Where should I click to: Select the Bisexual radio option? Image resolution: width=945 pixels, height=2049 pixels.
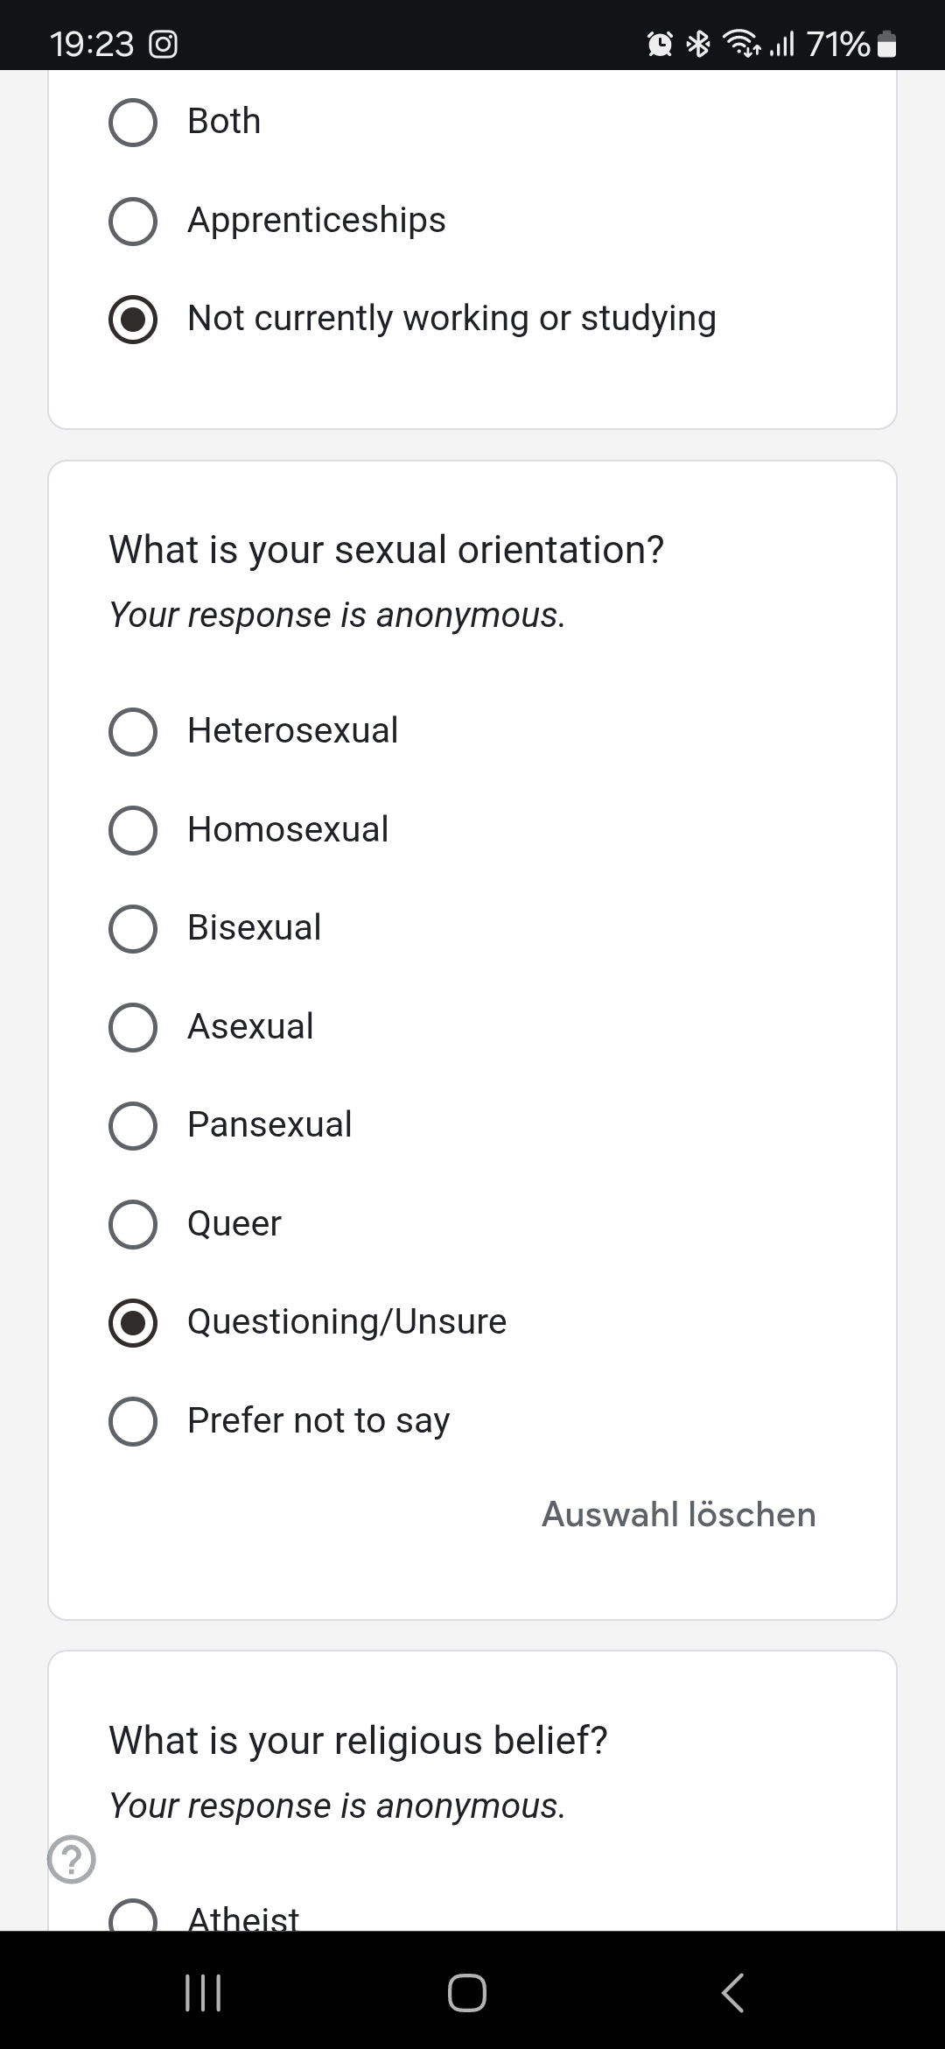[x=133, y=928]
